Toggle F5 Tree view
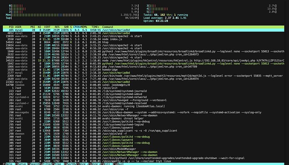The image size is (289, 165). tap(58, 164)
